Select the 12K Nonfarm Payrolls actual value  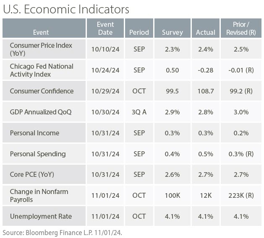click(206, 195)
